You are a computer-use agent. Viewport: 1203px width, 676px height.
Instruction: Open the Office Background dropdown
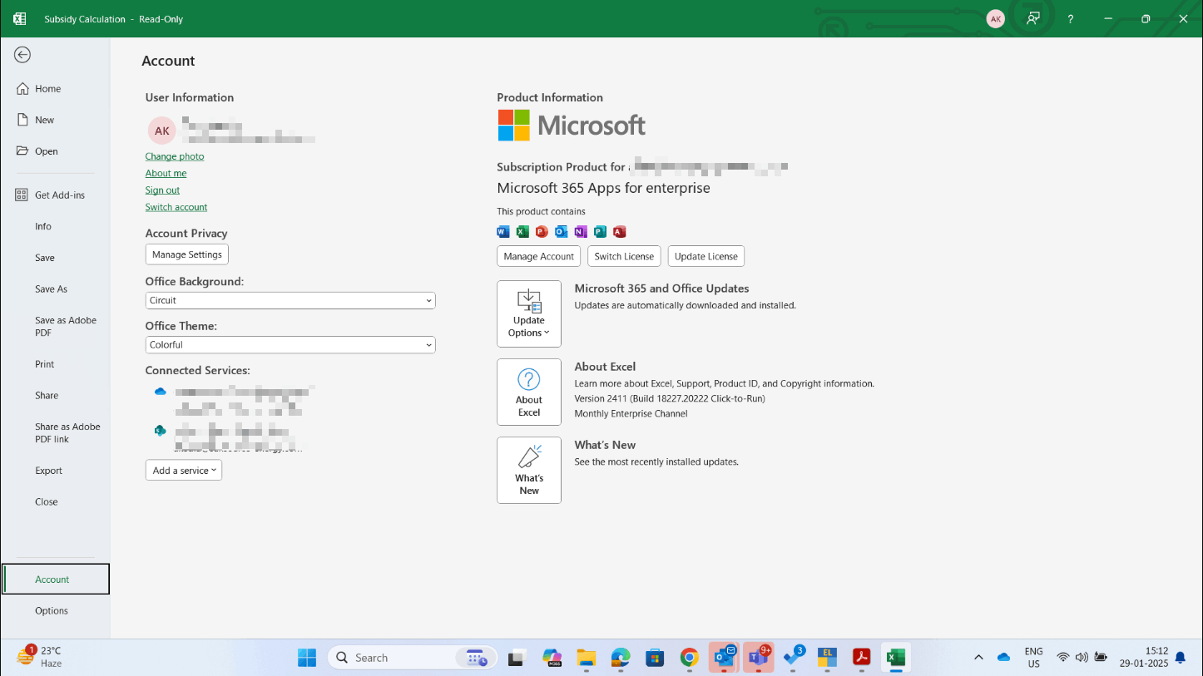coord(290,300)
